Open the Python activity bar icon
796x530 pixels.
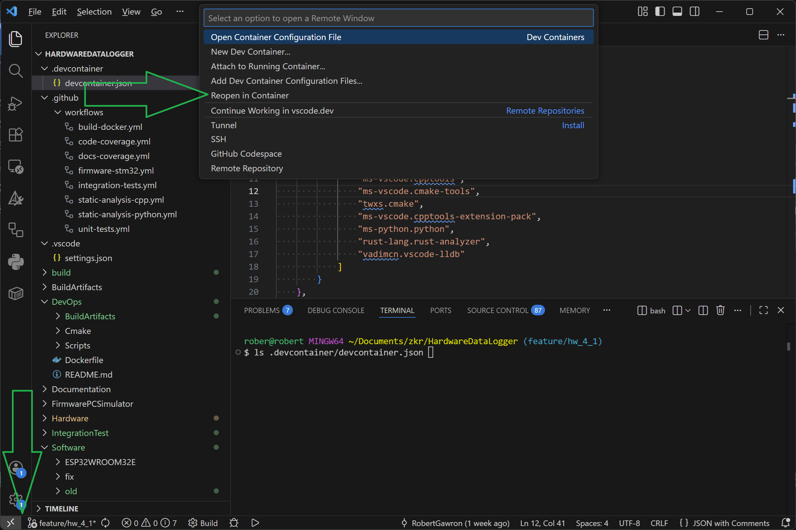tap(15, 262)
